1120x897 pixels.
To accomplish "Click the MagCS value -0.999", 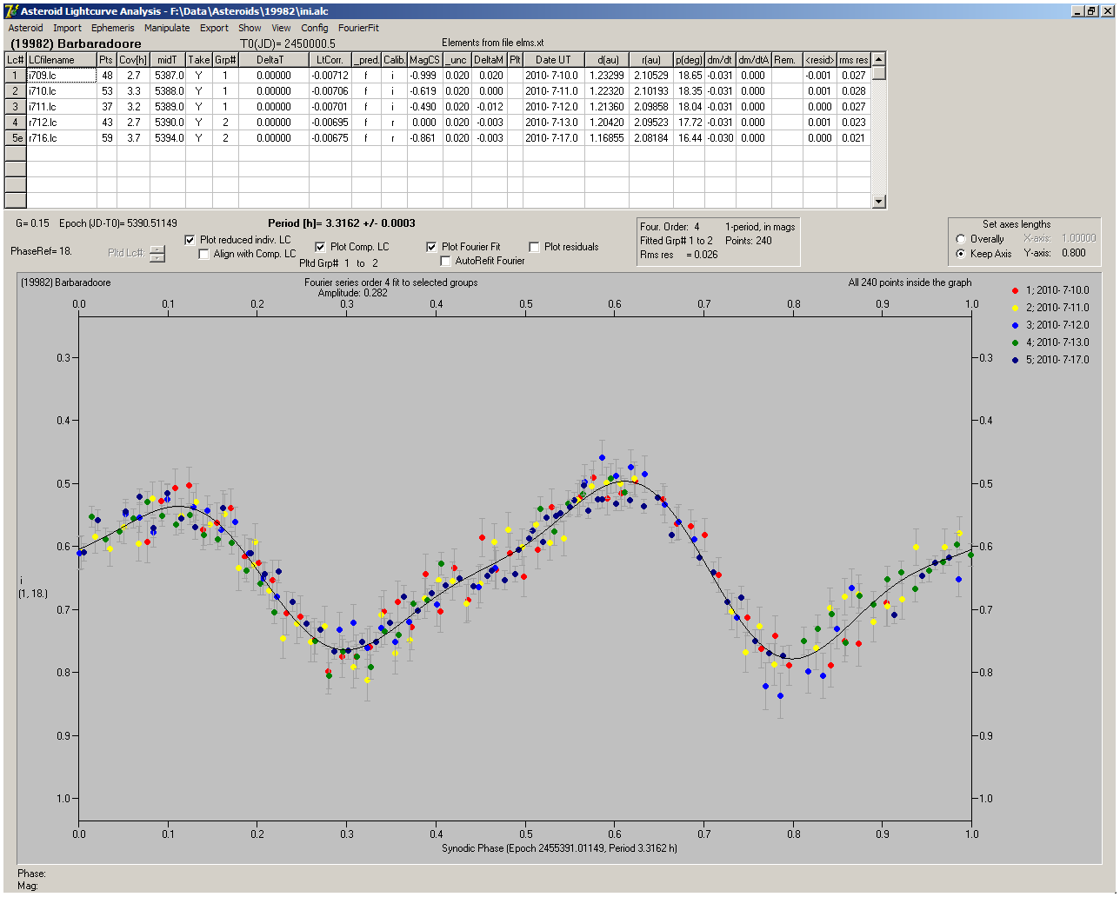I will (x=424, y=76).
